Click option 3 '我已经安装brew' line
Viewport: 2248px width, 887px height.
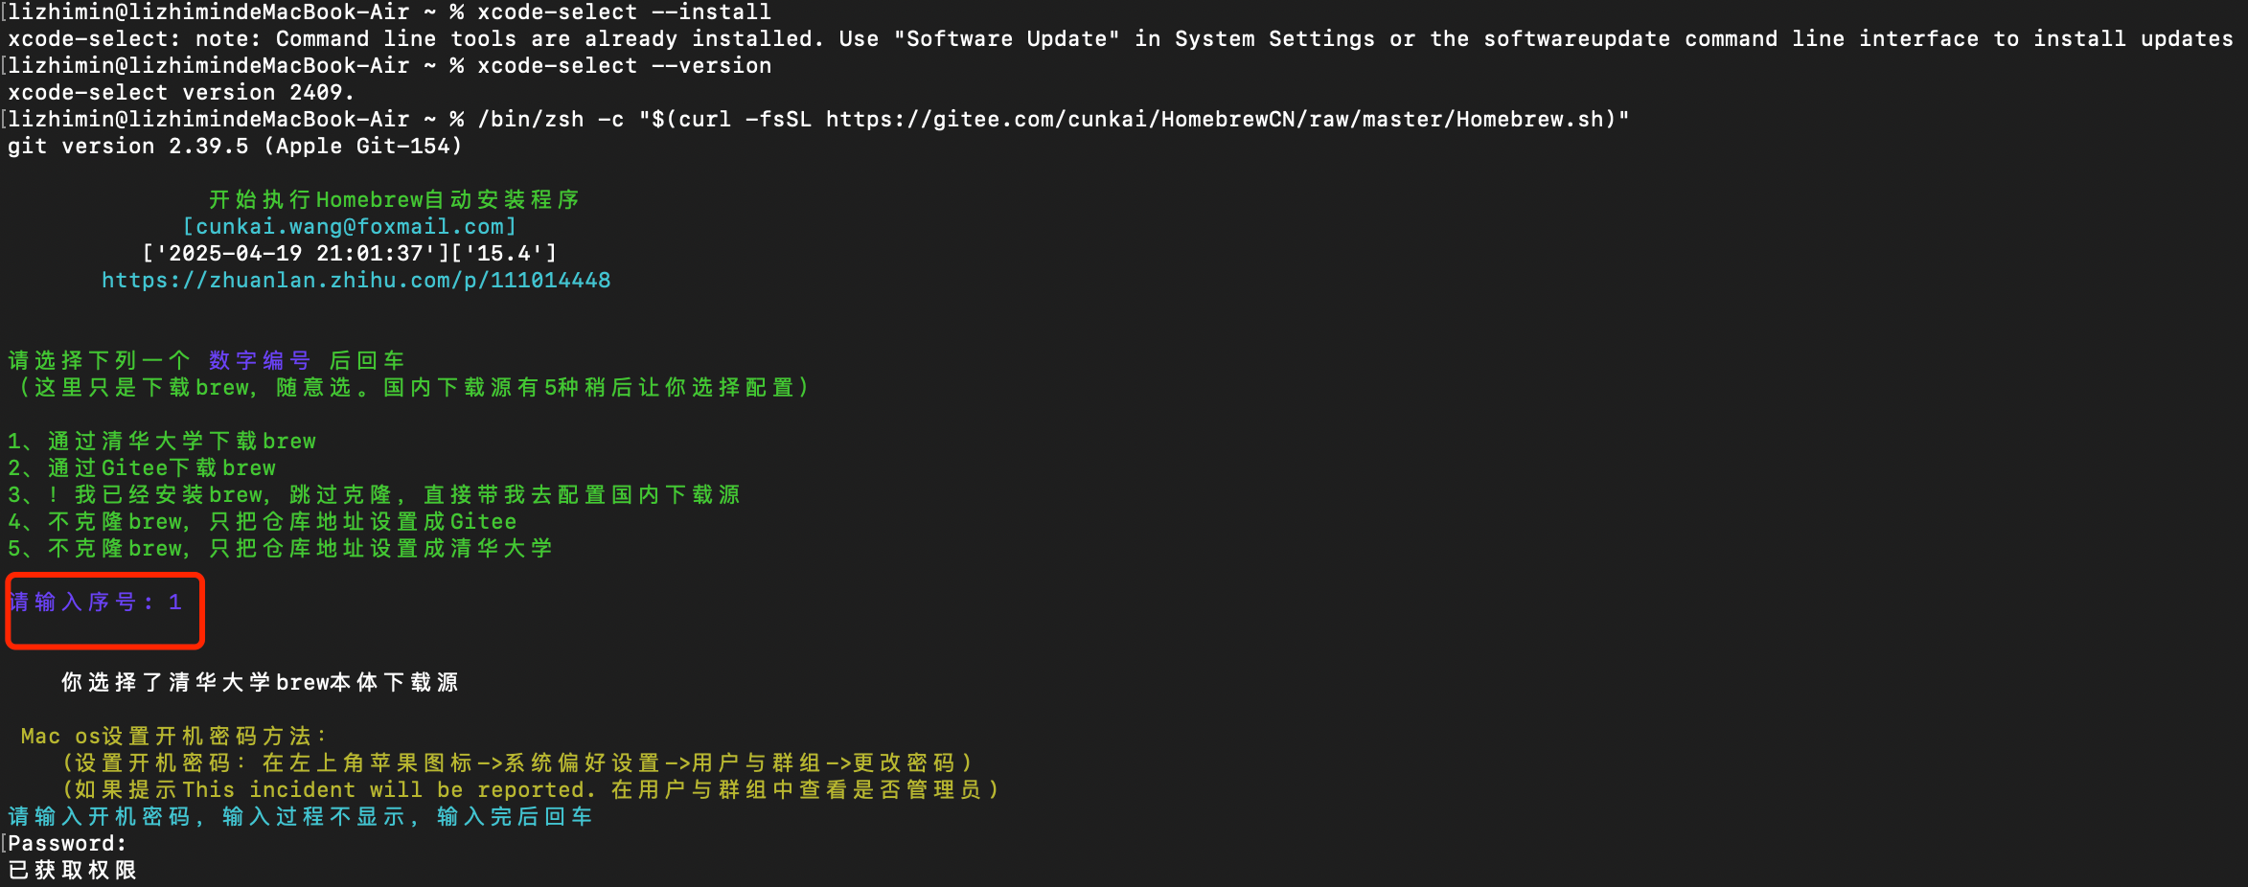coord(375,495)
